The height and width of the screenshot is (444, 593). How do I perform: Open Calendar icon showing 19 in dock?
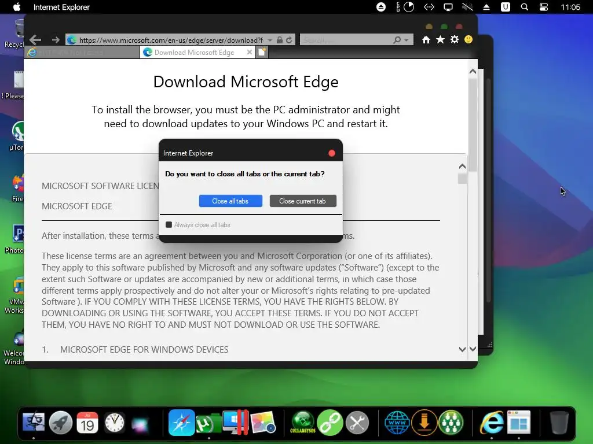pyautogui.click(x=87, y=422)
